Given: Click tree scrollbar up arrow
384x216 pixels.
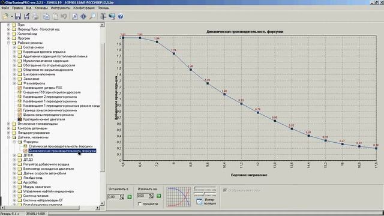Looking at the screenshot, I should click(x=102, y=25).
